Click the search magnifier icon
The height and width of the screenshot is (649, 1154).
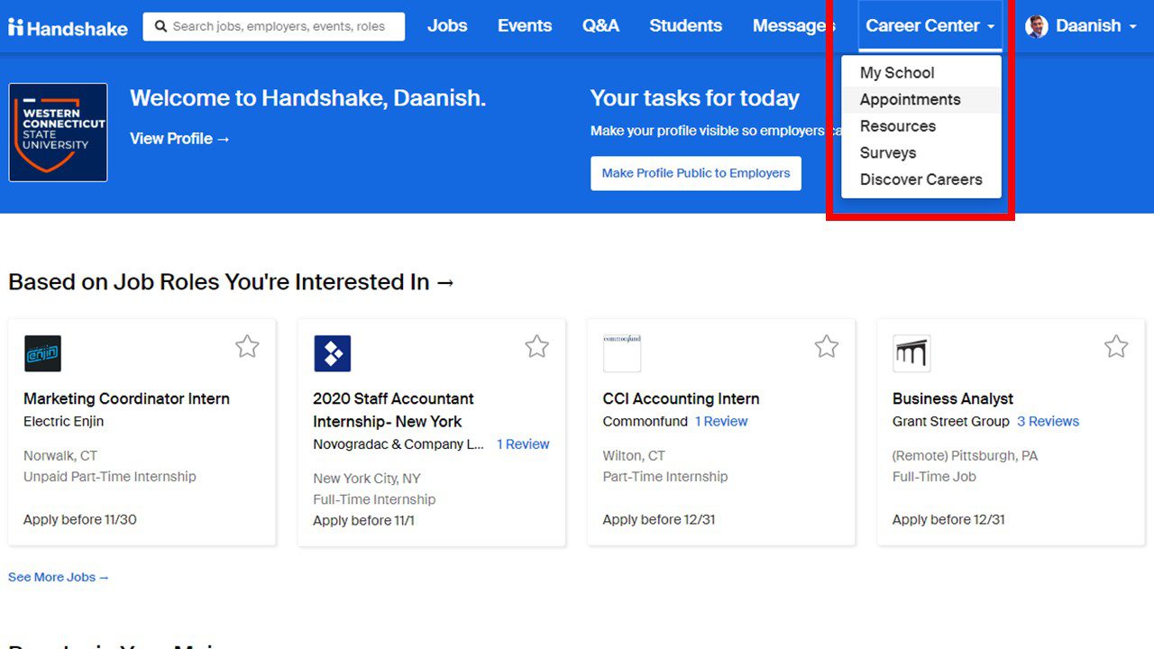click(x=160, y=26)
